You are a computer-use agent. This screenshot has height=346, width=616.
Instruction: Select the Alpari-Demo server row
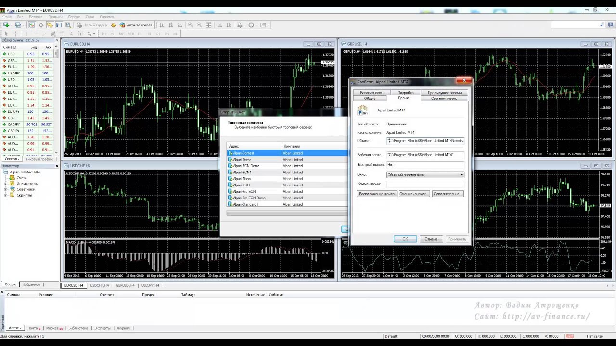(287, 160)
